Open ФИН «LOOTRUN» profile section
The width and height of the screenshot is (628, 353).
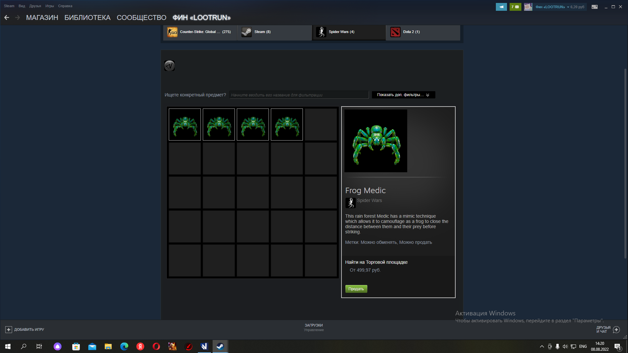[201, 18]
